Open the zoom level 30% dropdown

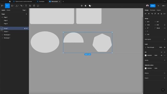(164, 6)
